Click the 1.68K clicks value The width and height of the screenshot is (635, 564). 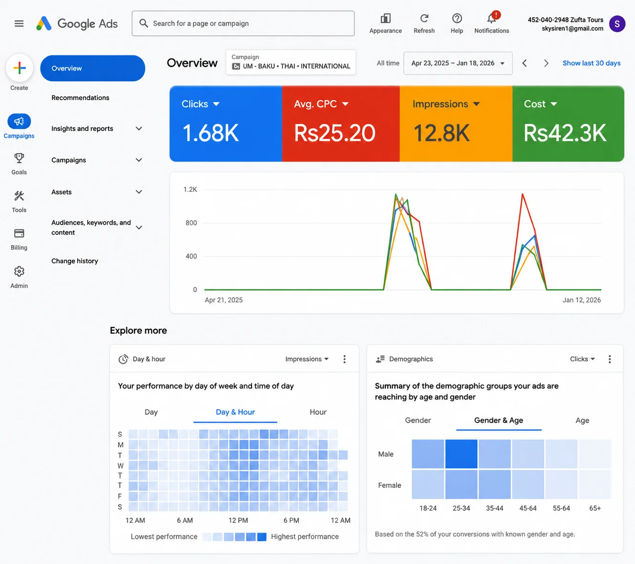pos(211,133)
